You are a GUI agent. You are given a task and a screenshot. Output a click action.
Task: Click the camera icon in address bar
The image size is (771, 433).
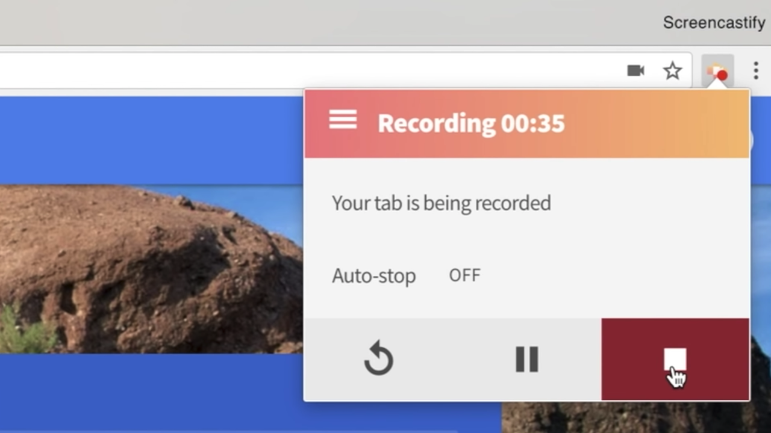tap(635, 71)
